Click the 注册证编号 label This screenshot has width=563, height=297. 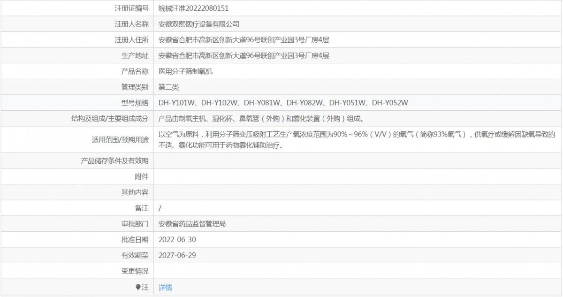click(131, 8)
